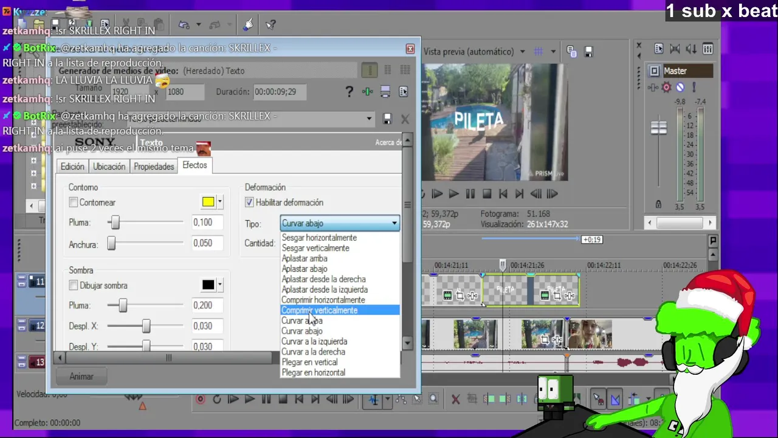Click the Animar button
The height and width of the screenshot is (438, 778).
point(81,377)
